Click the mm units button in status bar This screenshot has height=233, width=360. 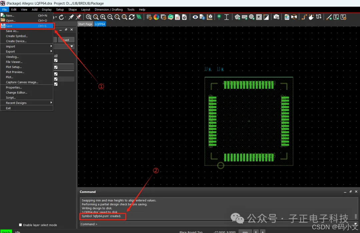click(245, 231)
